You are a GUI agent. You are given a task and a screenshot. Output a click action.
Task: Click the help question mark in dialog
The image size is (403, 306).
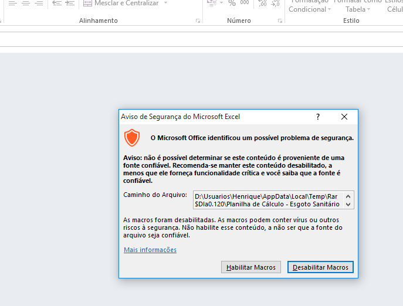point(318,117)
